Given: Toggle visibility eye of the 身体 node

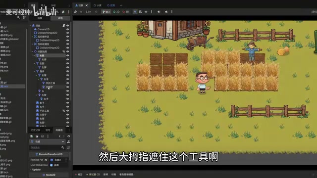Looking at the screenshot, I should tap(67, 71).
